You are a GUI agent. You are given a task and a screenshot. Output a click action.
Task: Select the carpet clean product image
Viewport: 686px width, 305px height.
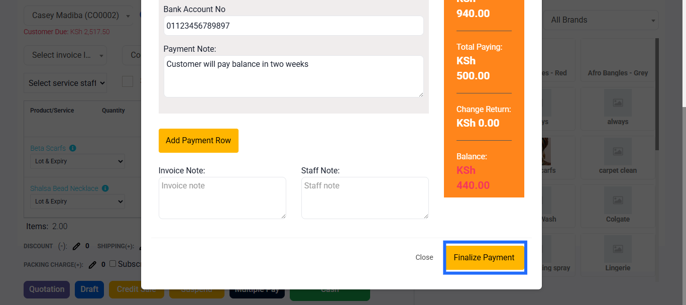(x=618, y=151)
